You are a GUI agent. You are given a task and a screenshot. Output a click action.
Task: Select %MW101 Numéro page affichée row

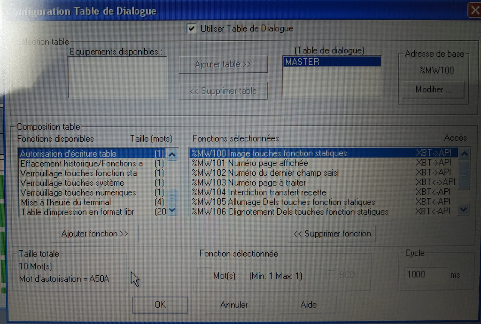[x=249, y=163]
